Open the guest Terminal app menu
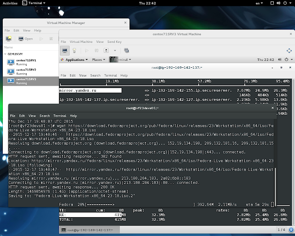 pos(120,59)
